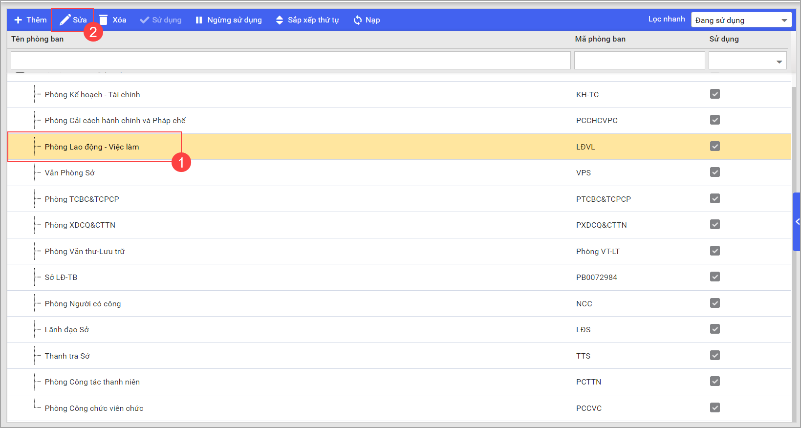Toggle checkbox for Văn Phòng Sở row
The image size is (801, 428).
pos(715,172)
